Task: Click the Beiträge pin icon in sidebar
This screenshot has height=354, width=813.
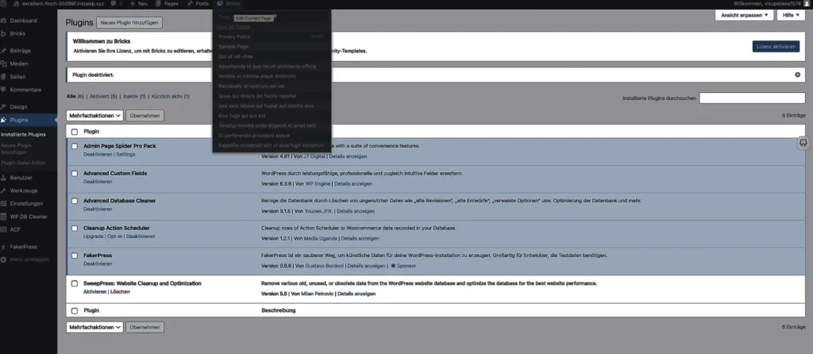Action: click(x=4, y=51)
